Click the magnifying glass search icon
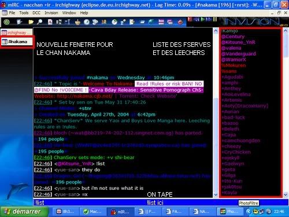Image resolution: width=289 pixels, height=217 pixels. coord(40,22)
